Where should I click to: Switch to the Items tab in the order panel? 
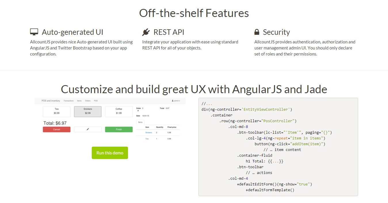click(140, 122)
